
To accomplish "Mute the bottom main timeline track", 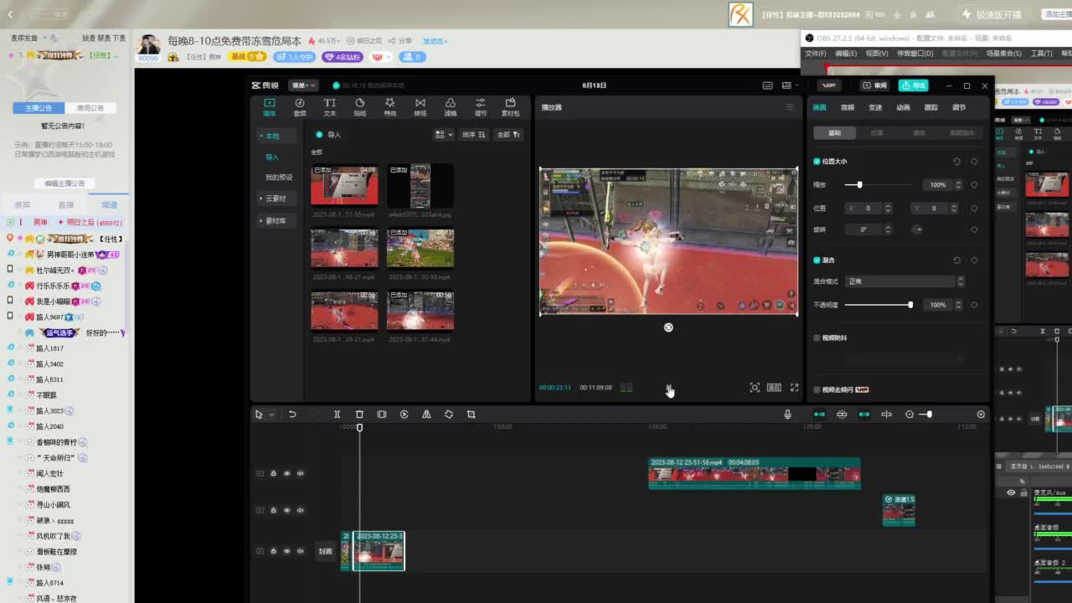I will coord(300,551).
